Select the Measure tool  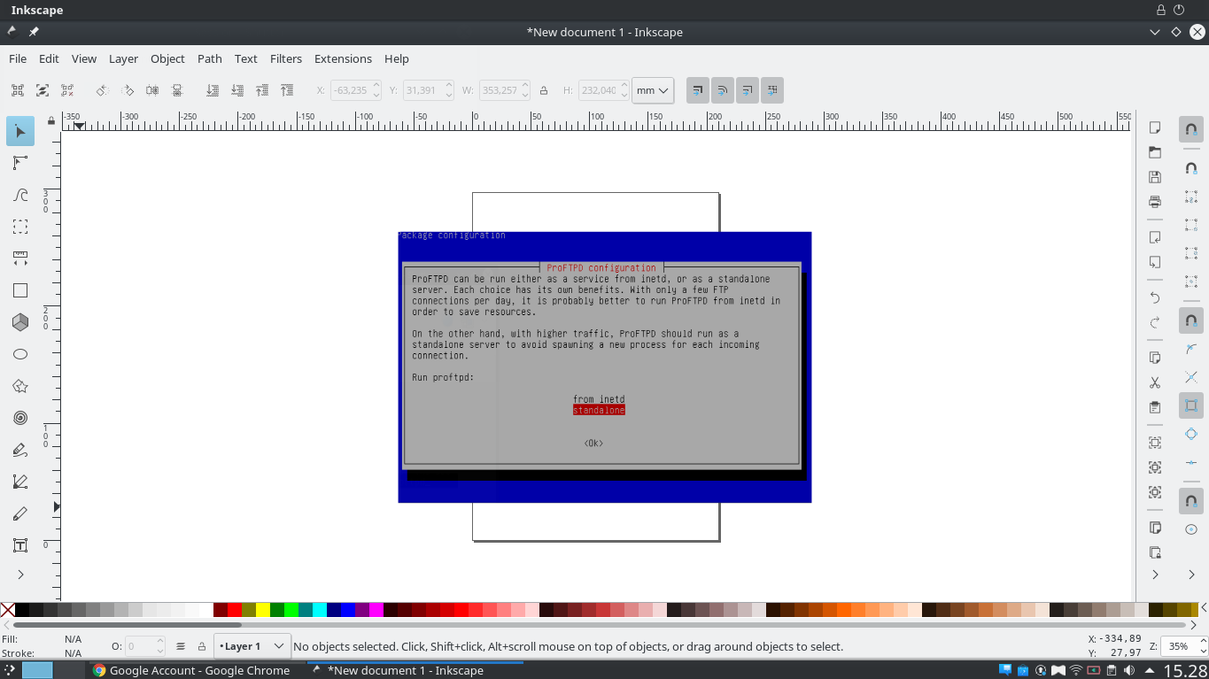pos(20,258)
